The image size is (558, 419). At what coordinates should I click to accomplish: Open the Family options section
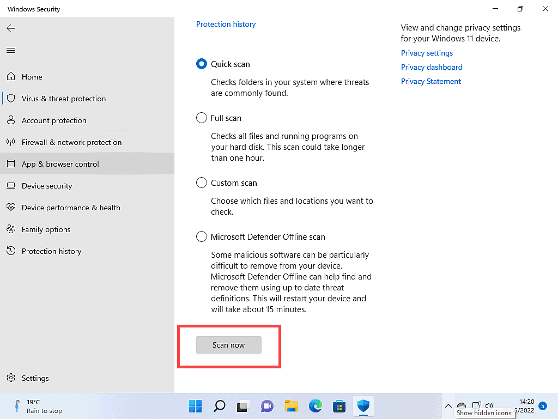coord(46,229)
